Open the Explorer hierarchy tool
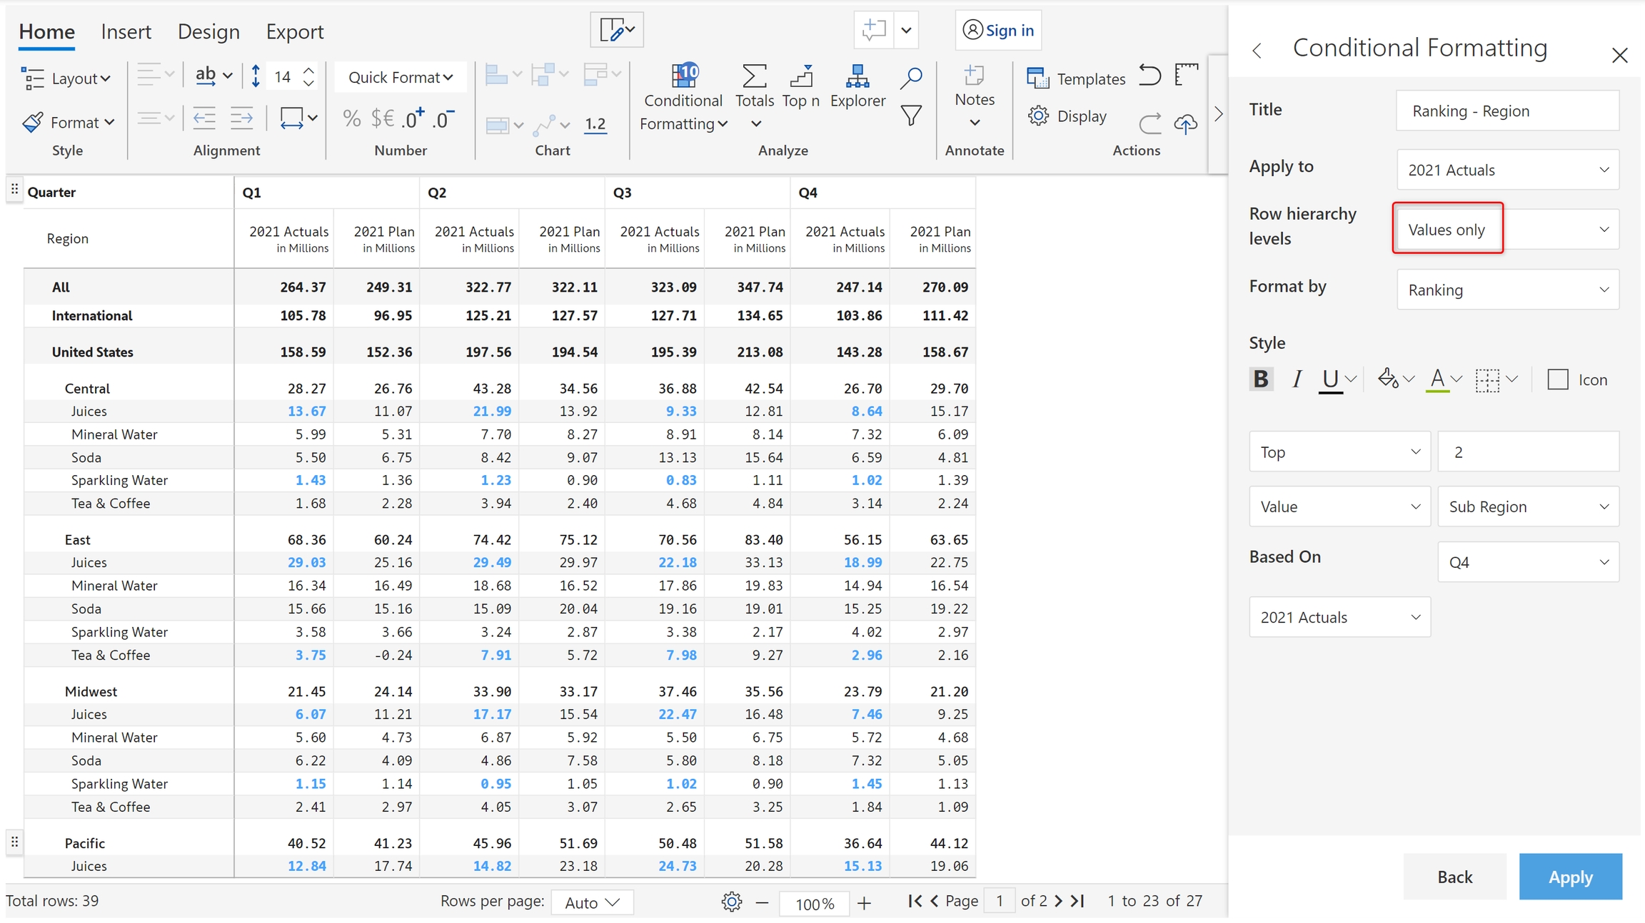The height and width of the screenshot is (923, 1645). click(x=857, y=77)
